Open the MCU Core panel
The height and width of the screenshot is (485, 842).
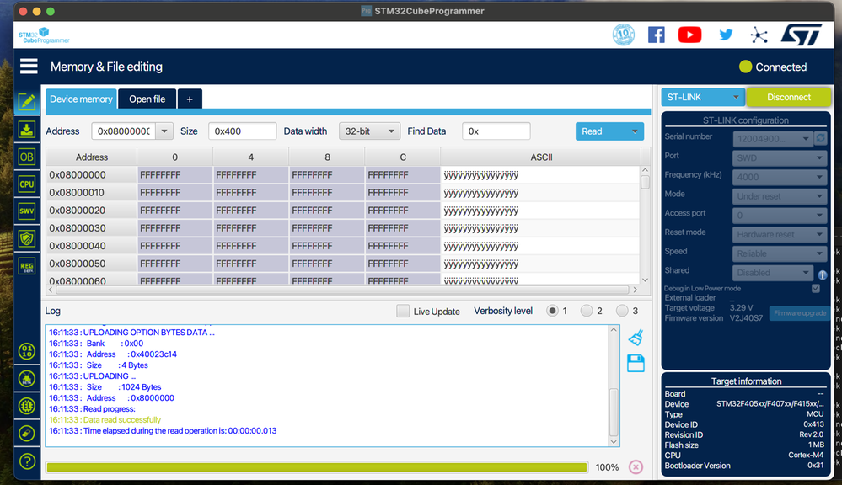coord(26,183)
